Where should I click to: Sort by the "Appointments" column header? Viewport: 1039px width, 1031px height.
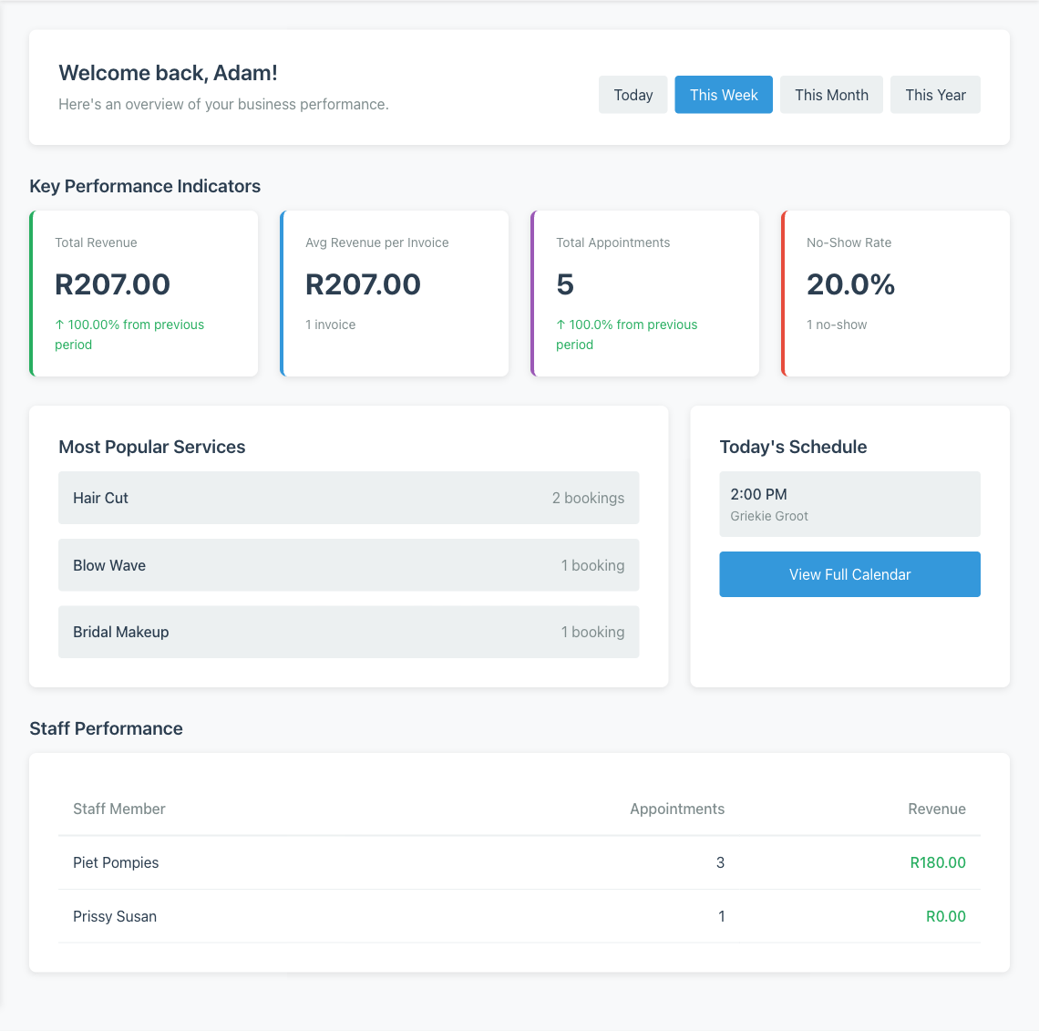click(x=677, y=809)
